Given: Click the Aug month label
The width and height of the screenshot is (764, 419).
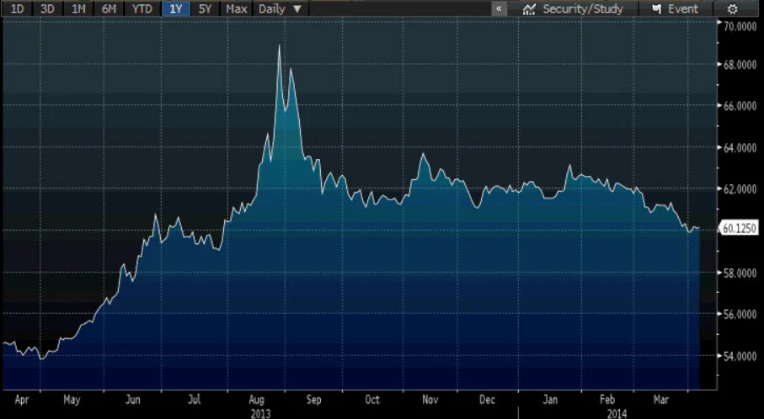Looking at the screenshot, I should [x=256, y=400].
